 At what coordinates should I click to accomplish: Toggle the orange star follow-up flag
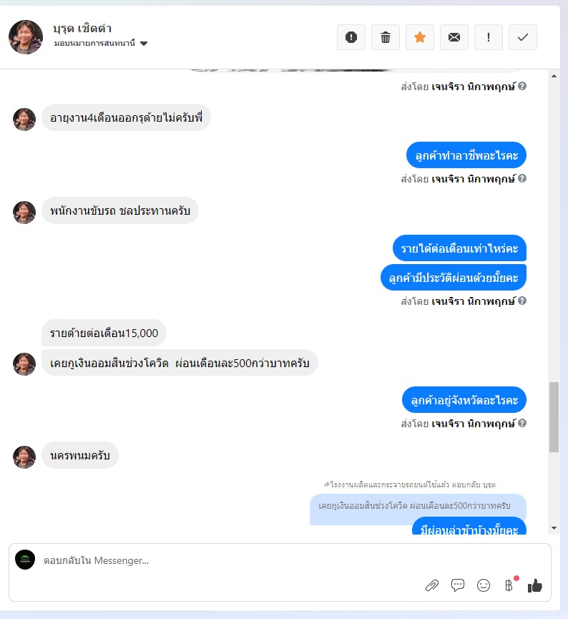coord(420,37)
